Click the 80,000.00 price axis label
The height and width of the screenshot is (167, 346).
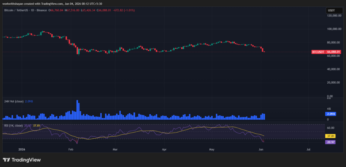tap(334, 43)
